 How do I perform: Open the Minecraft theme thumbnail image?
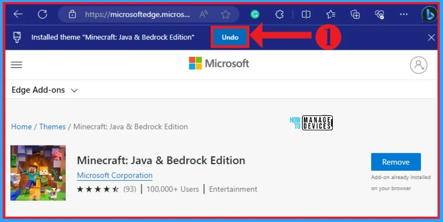point(38,173)
